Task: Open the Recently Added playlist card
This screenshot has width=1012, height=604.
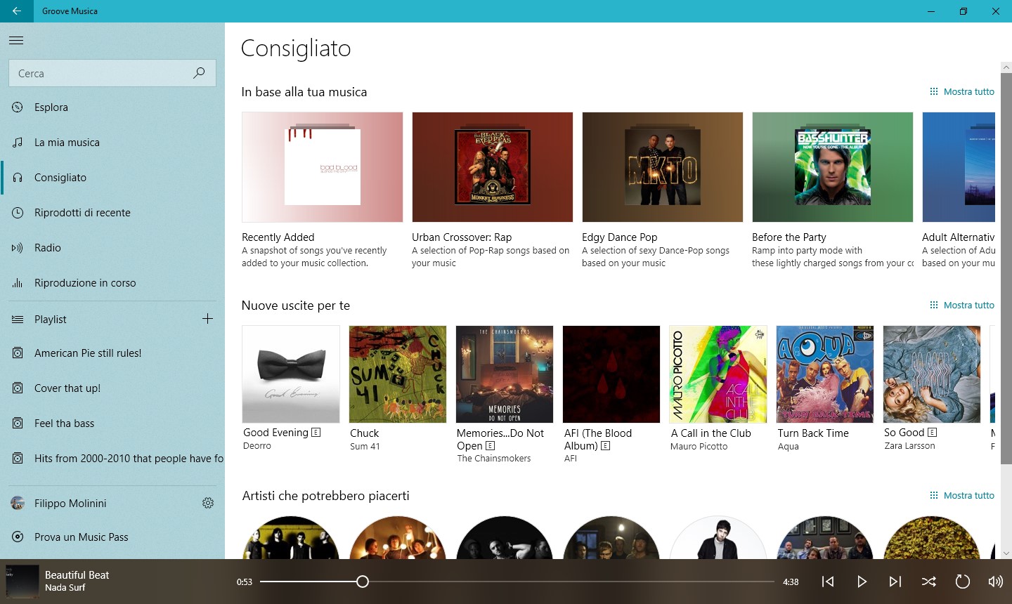Action: [323, 190]
